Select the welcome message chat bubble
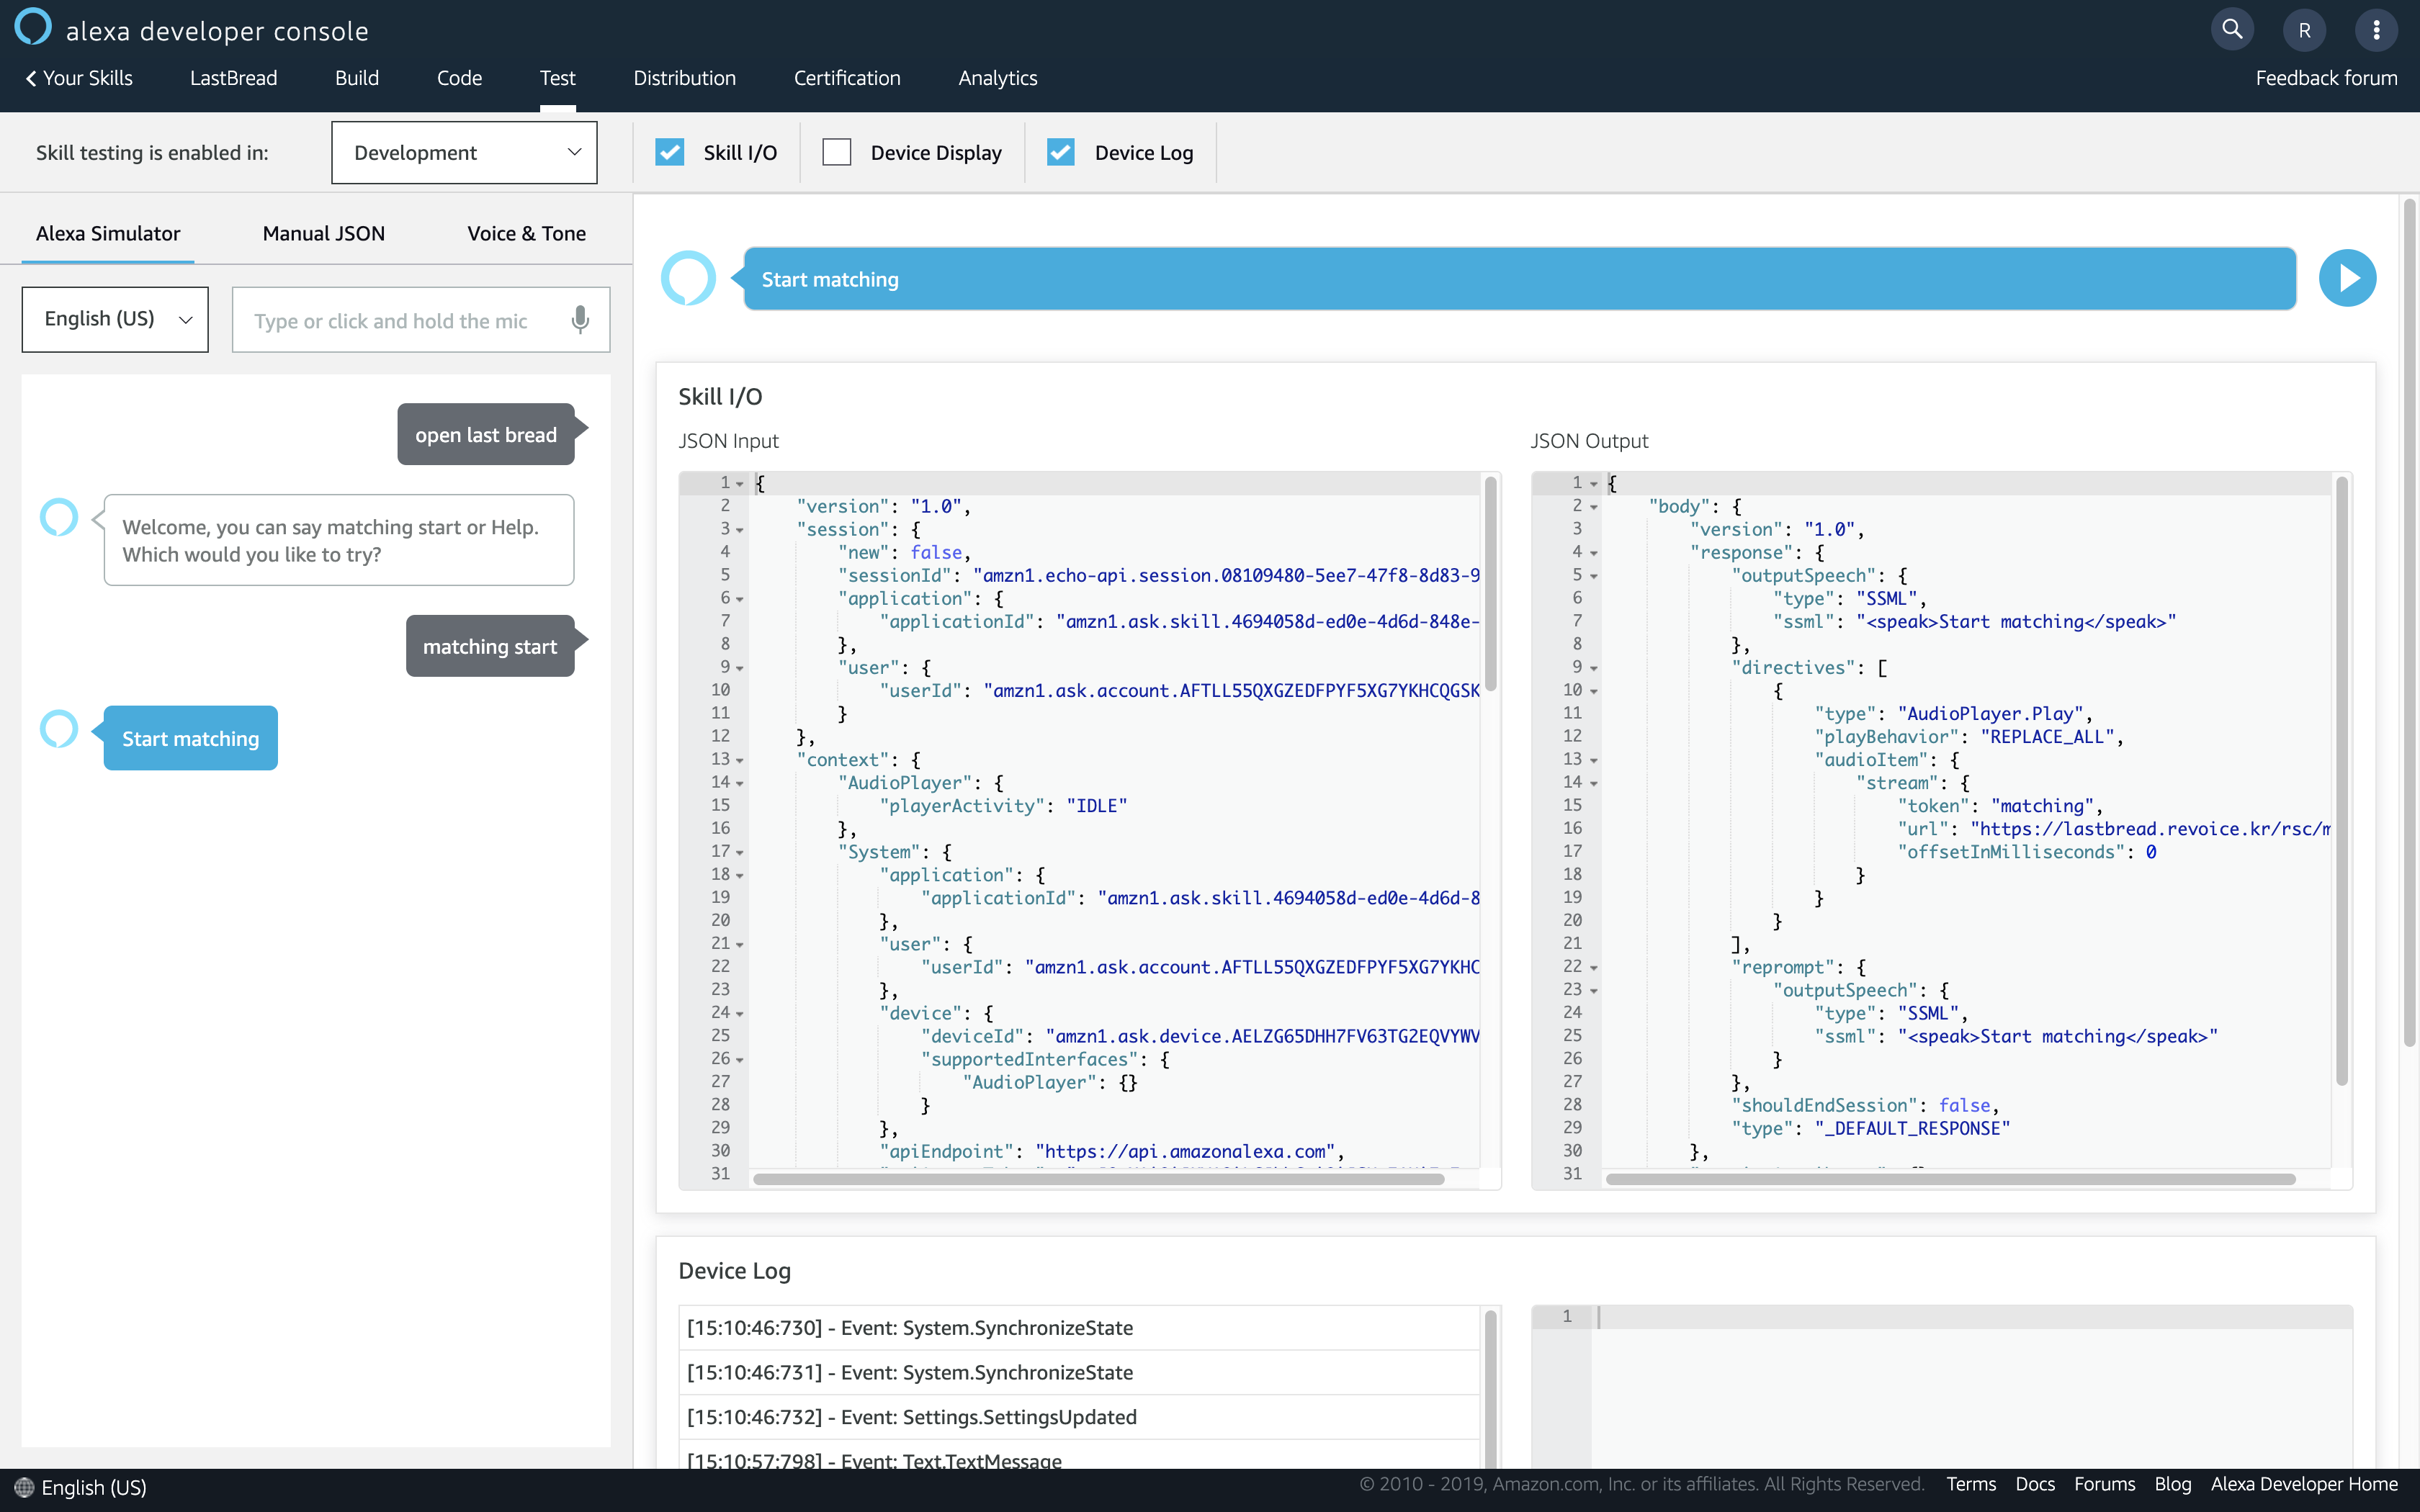2420x1512 pixels. pos(338,540)
